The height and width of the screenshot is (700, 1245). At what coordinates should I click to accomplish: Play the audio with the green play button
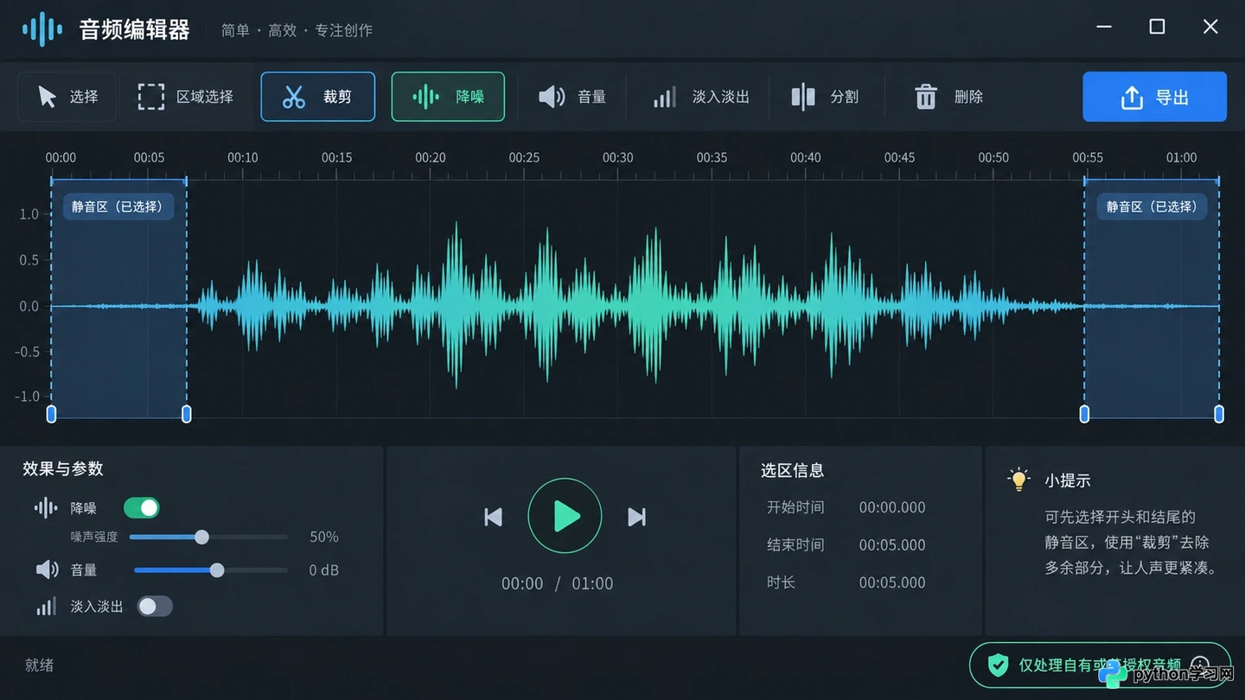point(565,516)
